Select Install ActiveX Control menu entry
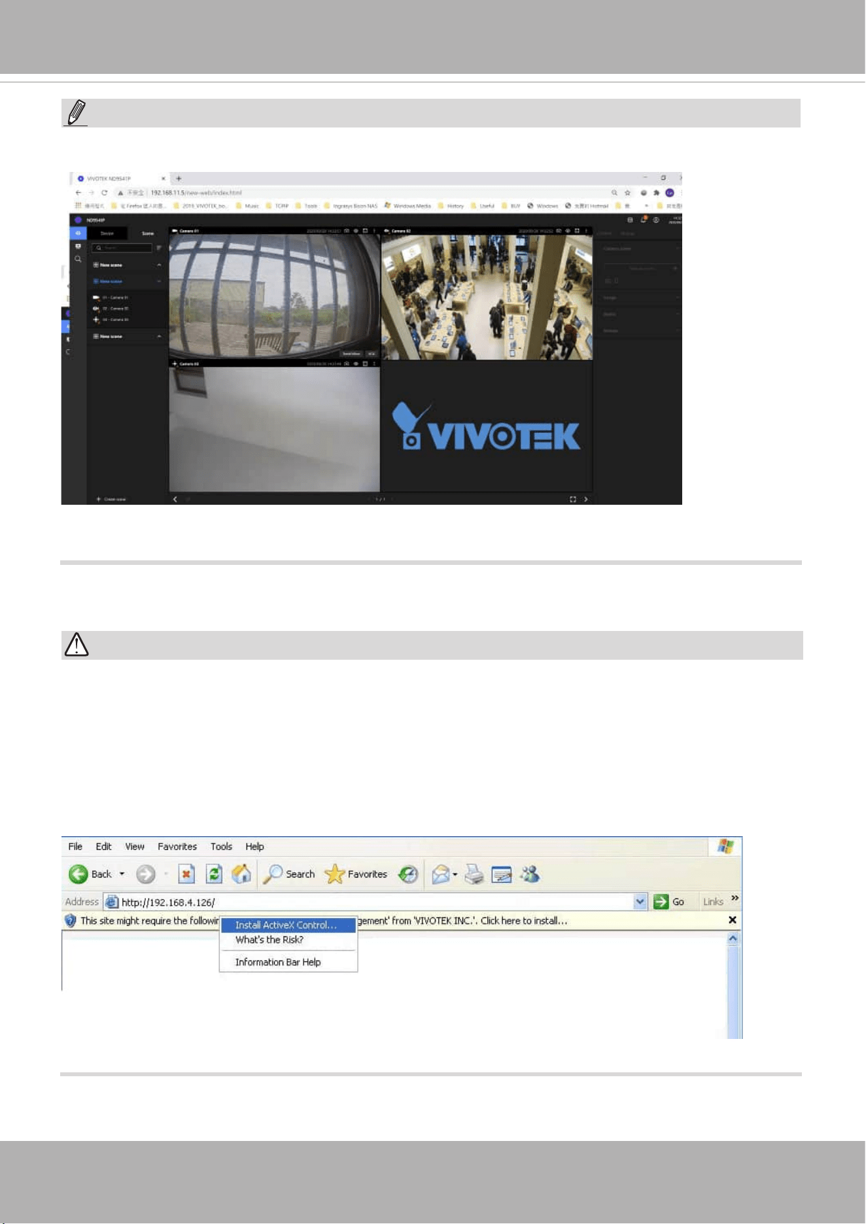The width and height of the screenshot is (866, 1224). [288, 925]
